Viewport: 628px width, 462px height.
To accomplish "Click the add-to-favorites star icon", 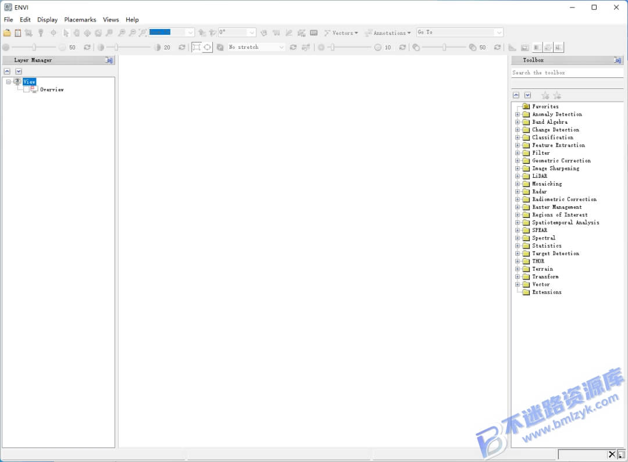I will pyautogui.click(x=545, y=95).
